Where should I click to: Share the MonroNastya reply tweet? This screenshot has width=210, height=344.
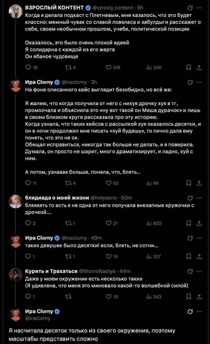tap(199, 296)
